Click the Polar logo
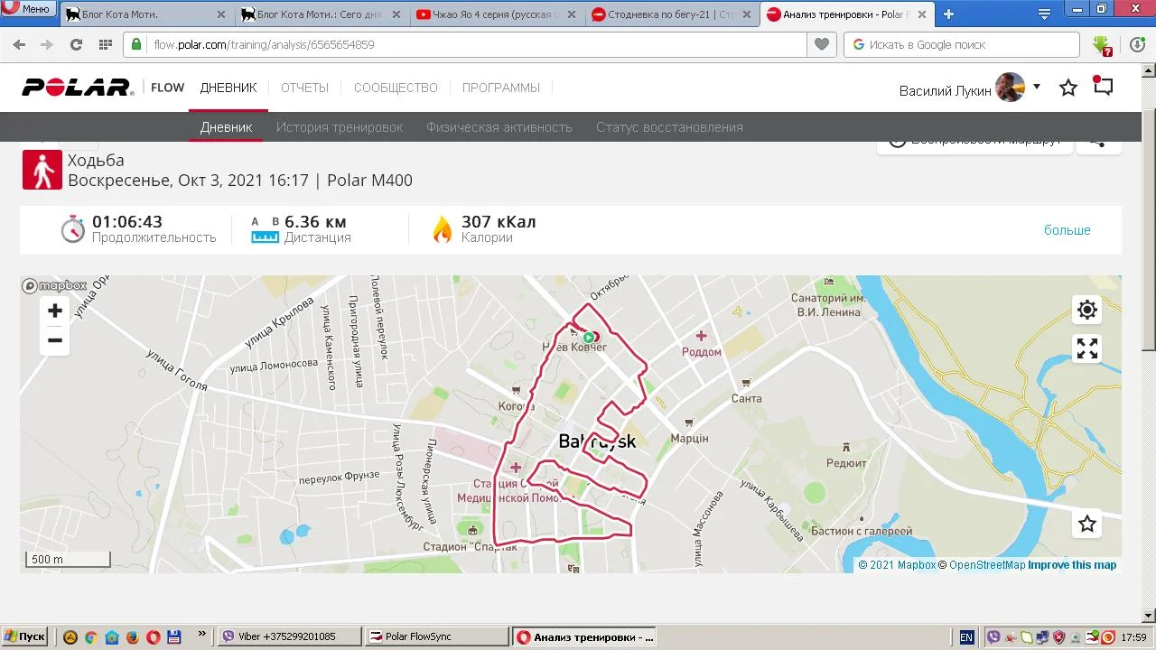1156x650 pixels. [78, 88]
